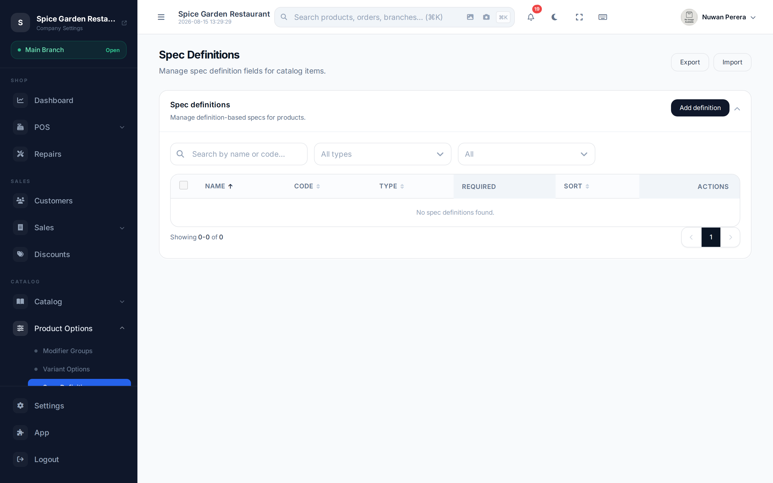Screen dimensions: 773x483
Task: Click the Discounts tag icon
Action: click(x=20, y=254)
